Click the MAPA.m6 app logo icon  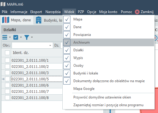[3, 4]
